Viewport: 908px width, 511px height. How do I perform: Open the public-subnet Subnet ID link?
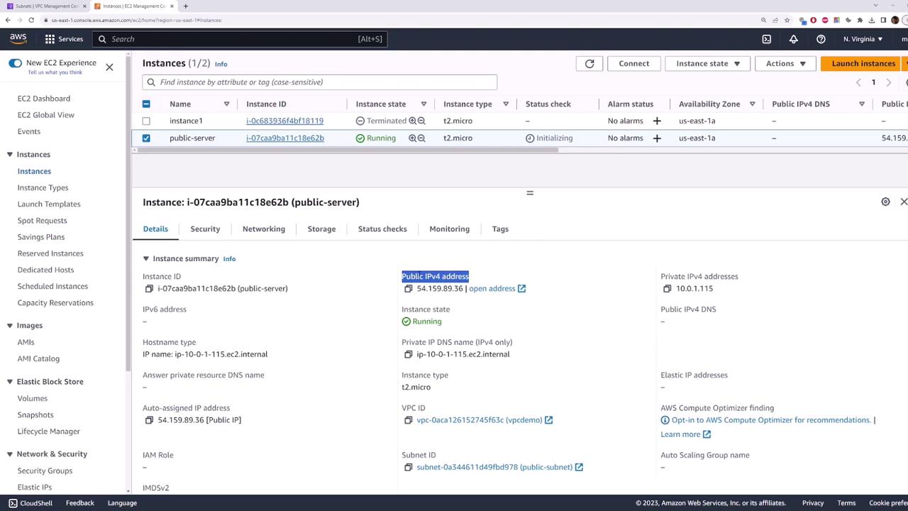[494, 467]
